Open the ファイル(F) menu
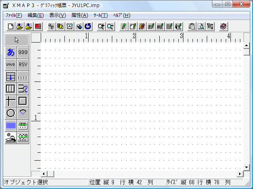Viewport: 253px width, 189px height. 14,15
